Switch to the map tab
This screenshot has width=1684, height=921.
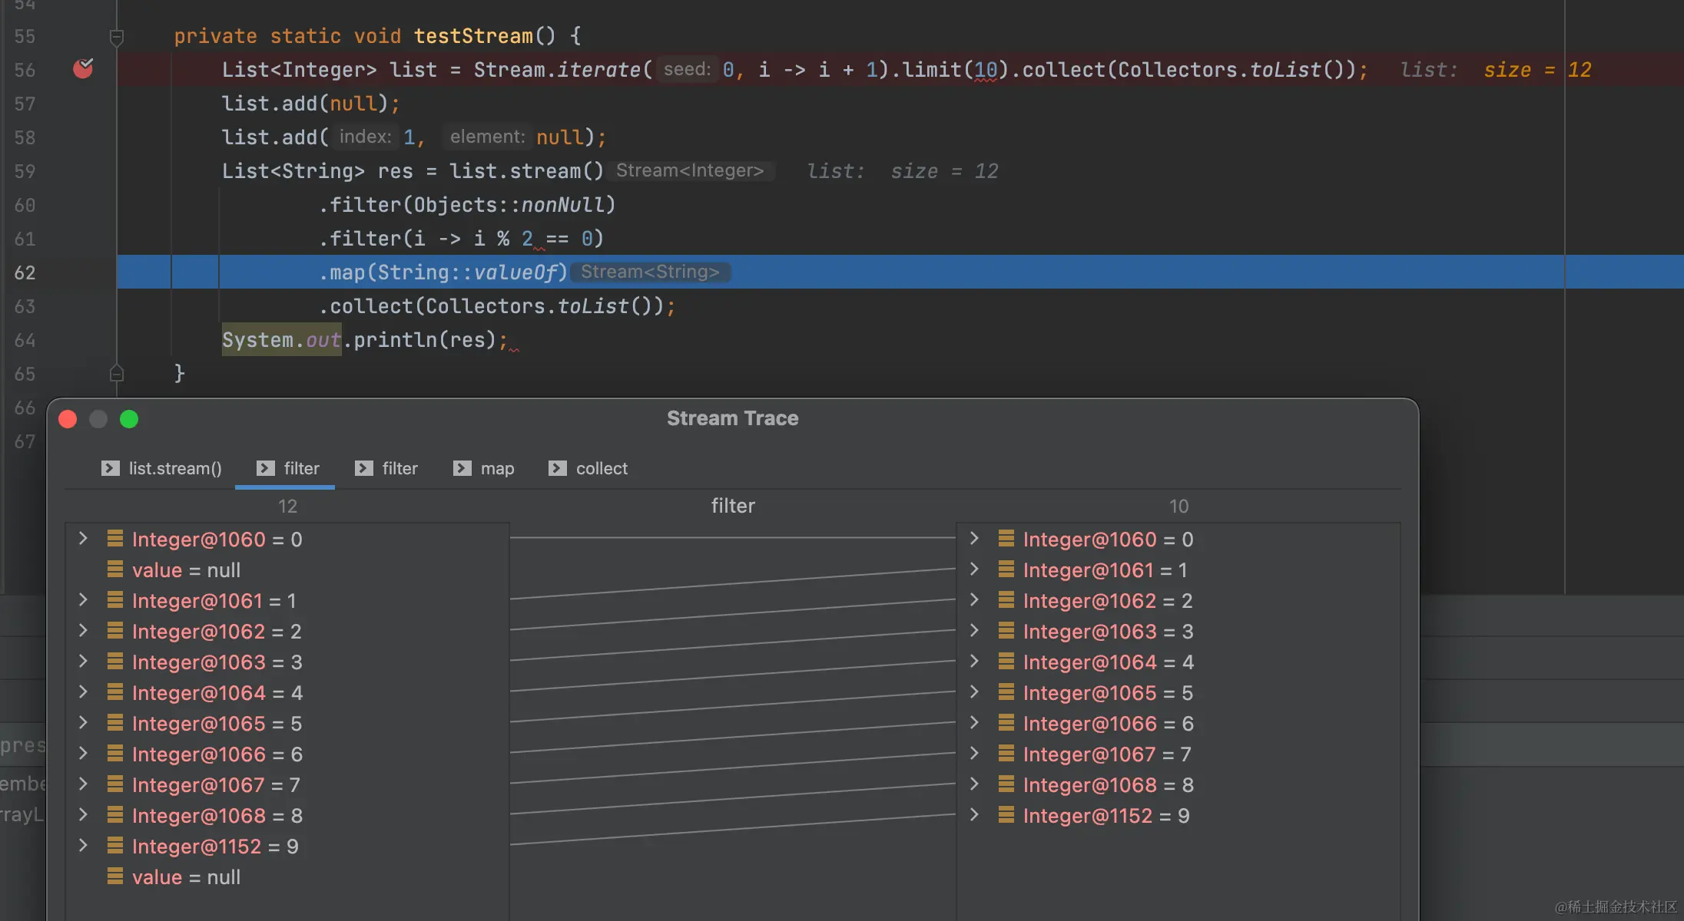click(x=497, y=468)
